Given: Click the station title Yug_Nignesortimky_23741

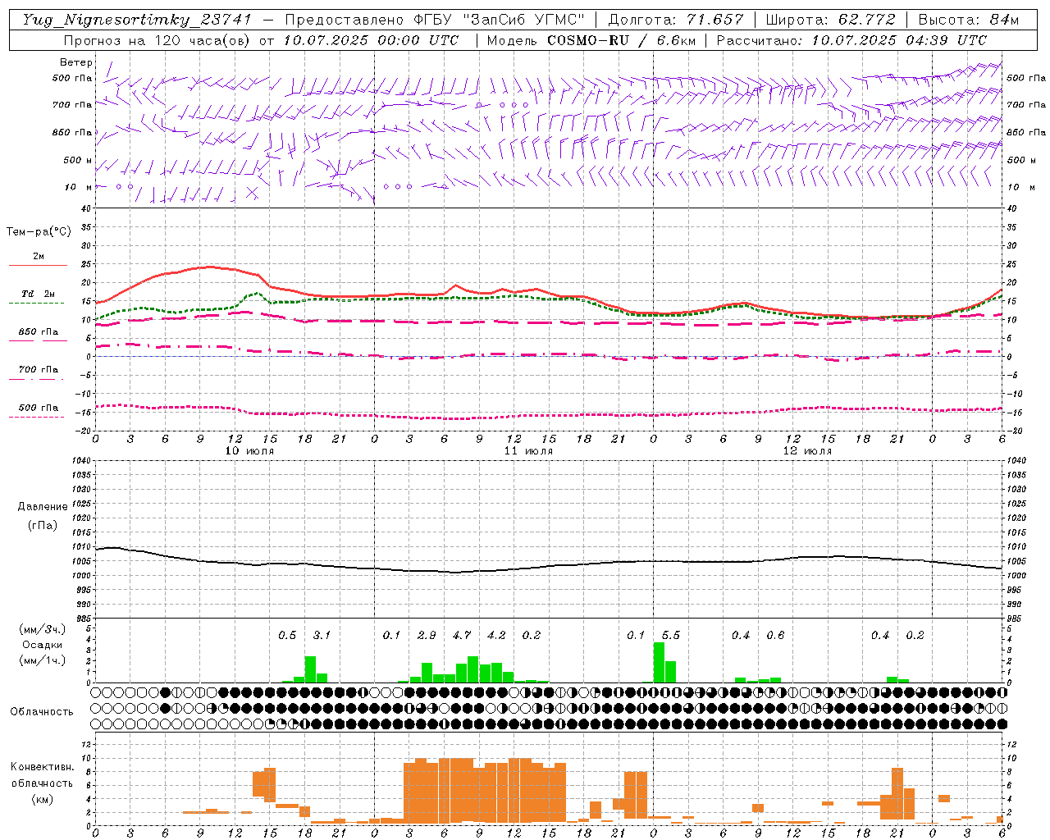Looking at the screenshot, I should (137, 20).
